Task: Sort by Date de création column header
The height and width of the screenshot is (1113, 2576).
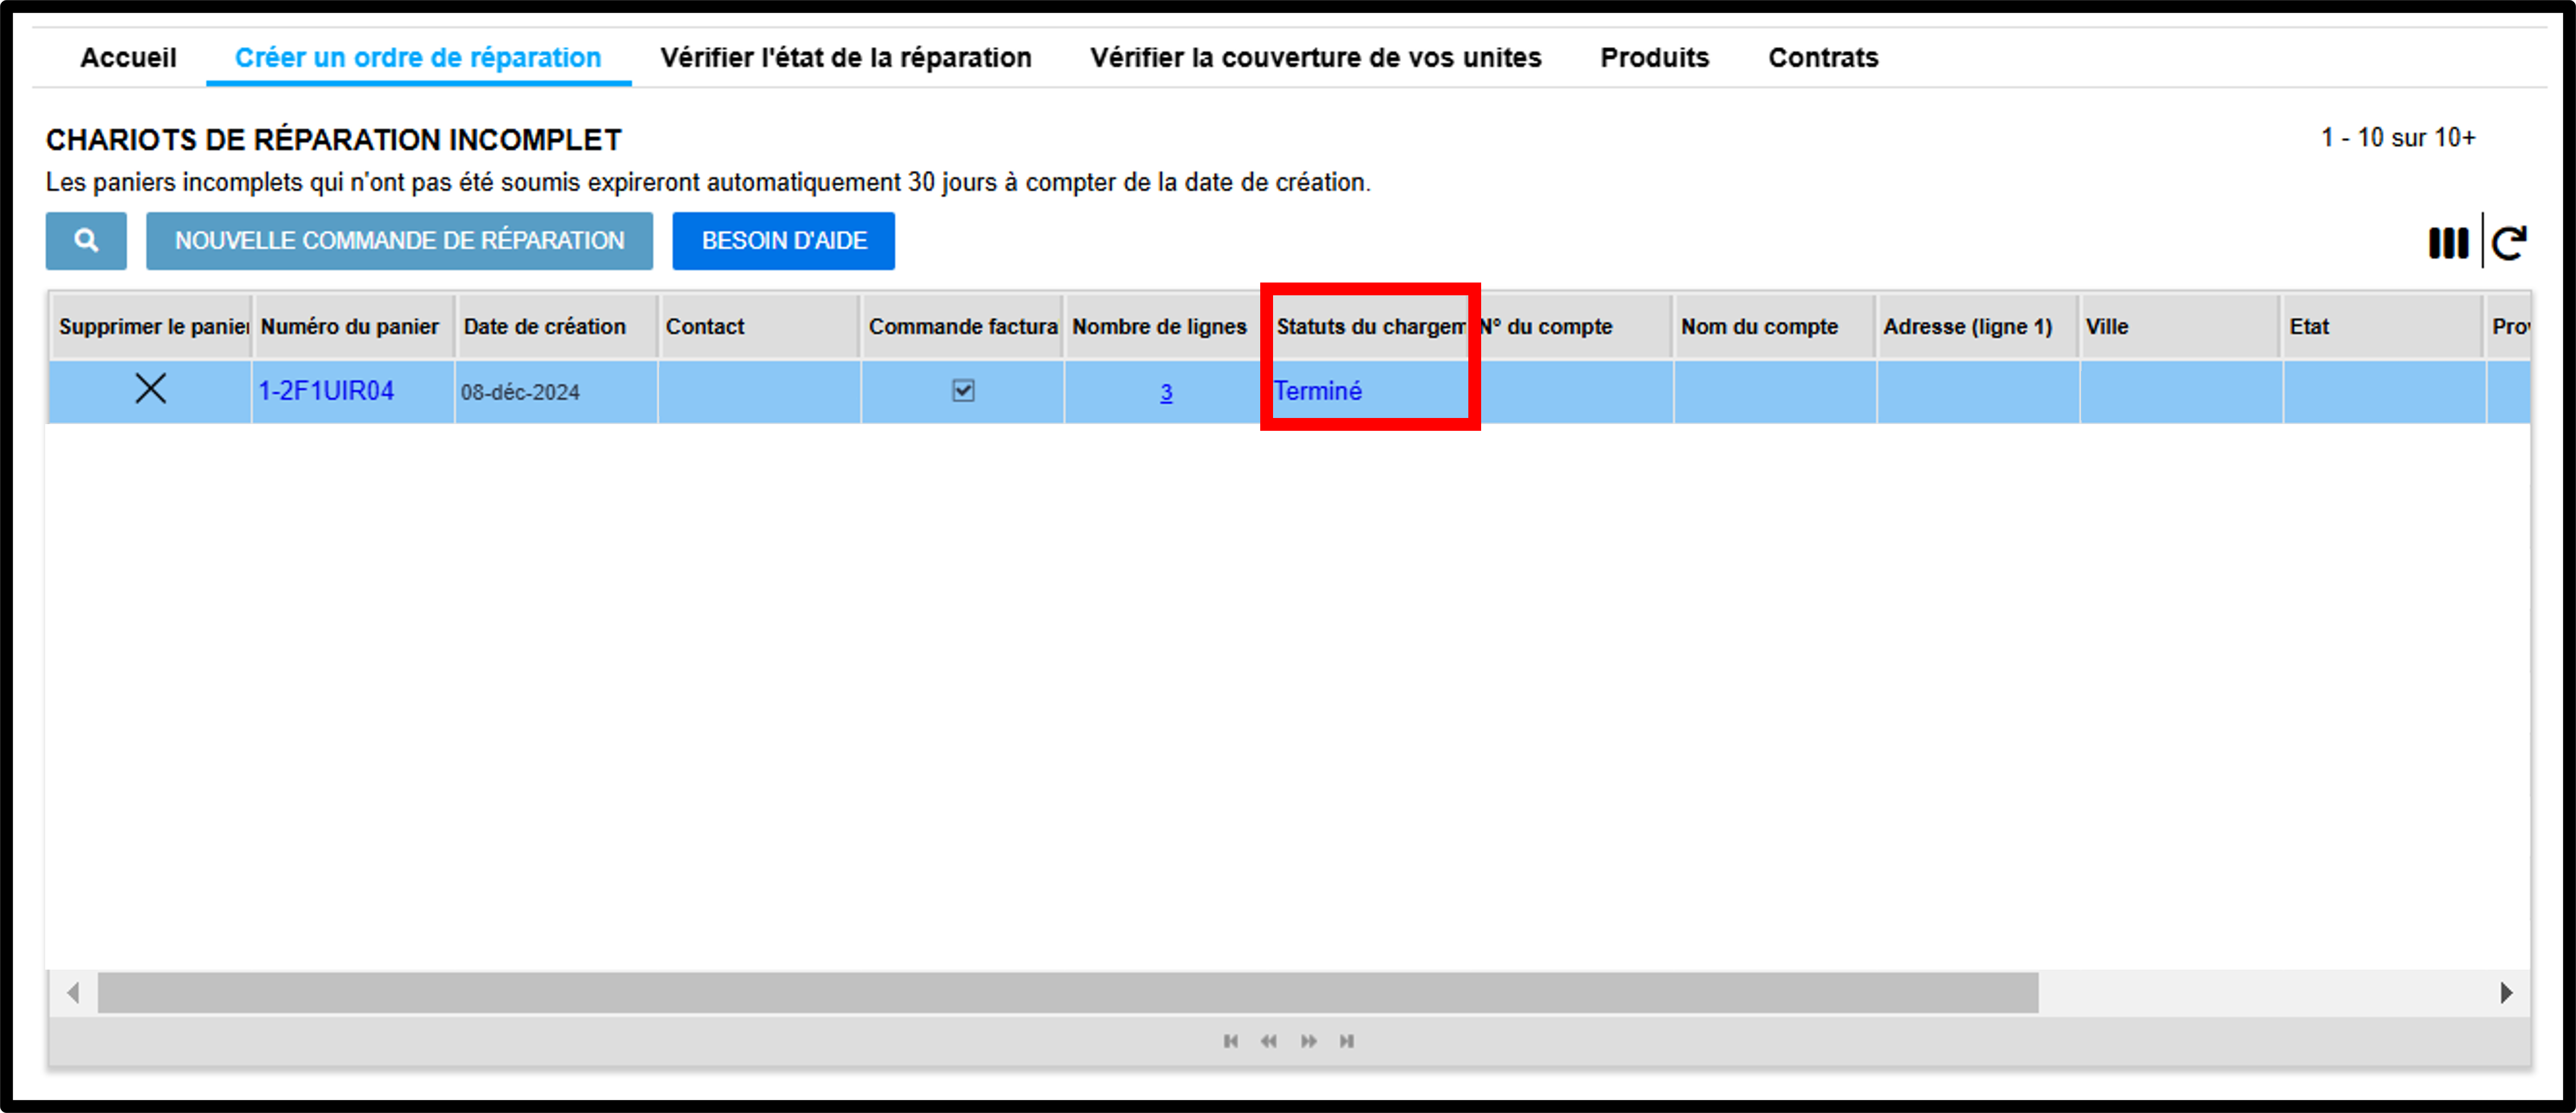Action: [x=557, y=327]
